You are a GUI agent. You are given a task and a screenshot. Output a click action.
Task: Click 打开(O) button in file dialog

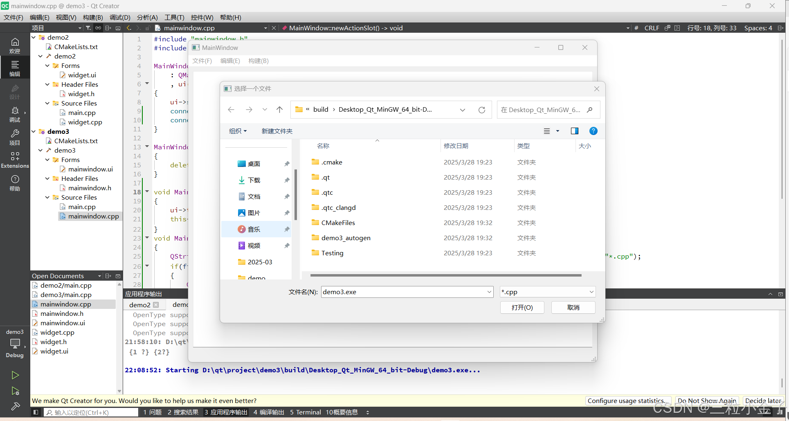pyautogui.click(x=522, y=307)
